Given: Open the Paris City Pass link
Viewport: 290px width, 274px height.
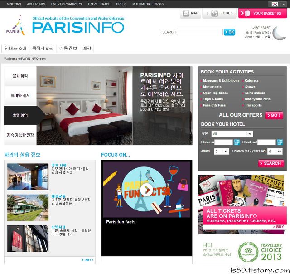Looking at the screenshot, I should click(x=214, y=105).
